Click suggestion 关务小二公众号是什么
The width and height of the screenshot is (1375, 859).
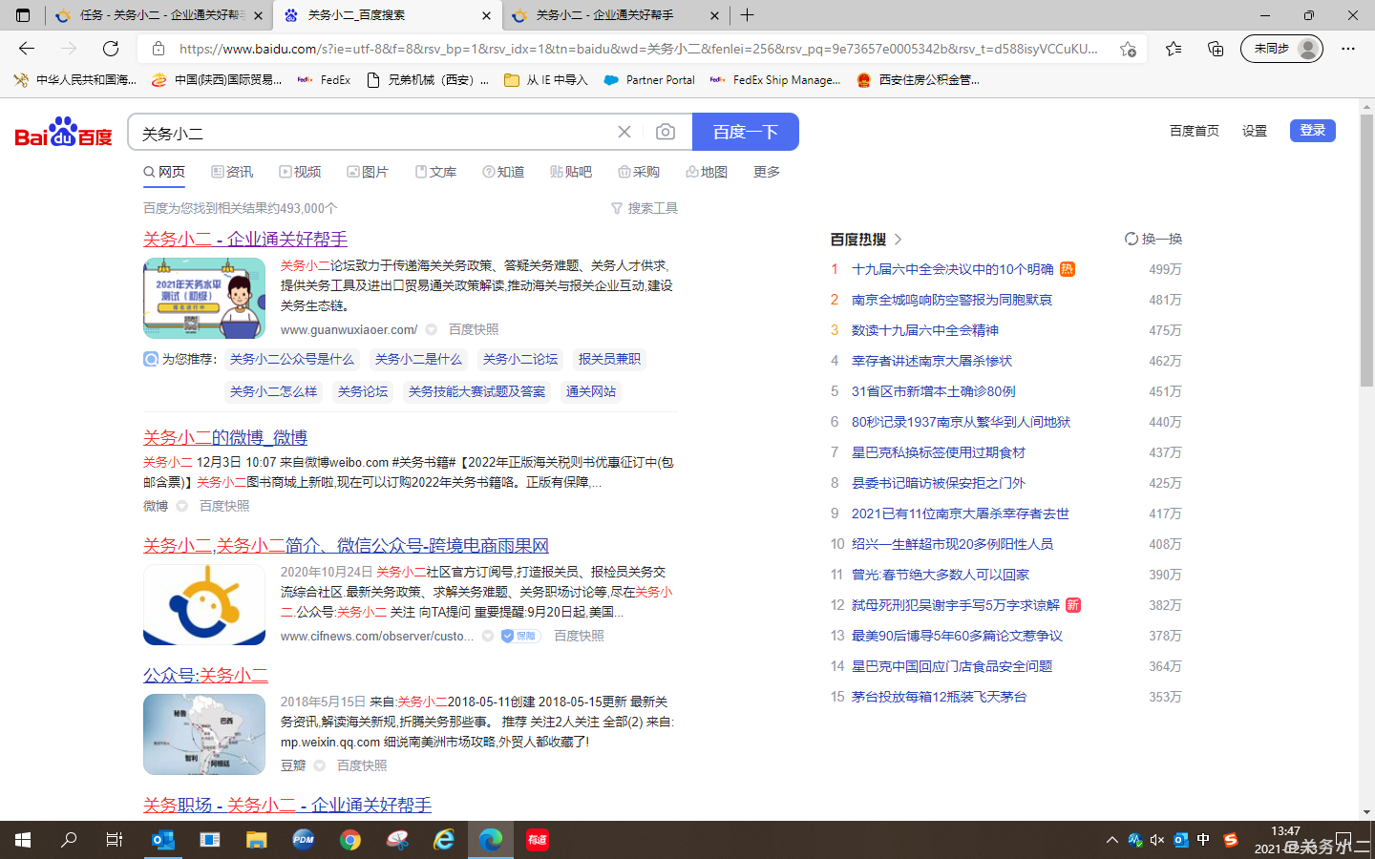click(x=291, y=359)
